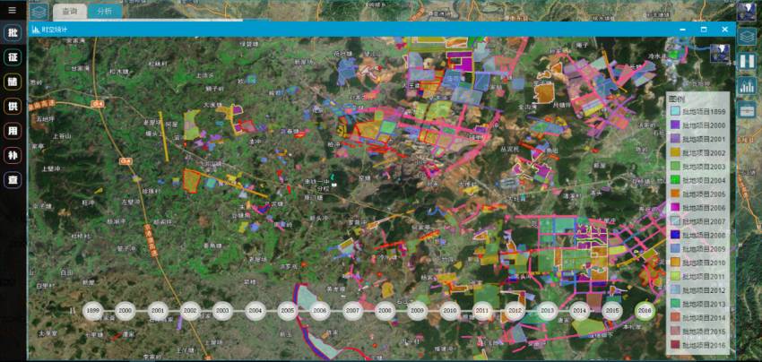762x362 pixels.
Task: Click the 批地项目2002 legend color swatch
Action: click(x=675, y=152)
